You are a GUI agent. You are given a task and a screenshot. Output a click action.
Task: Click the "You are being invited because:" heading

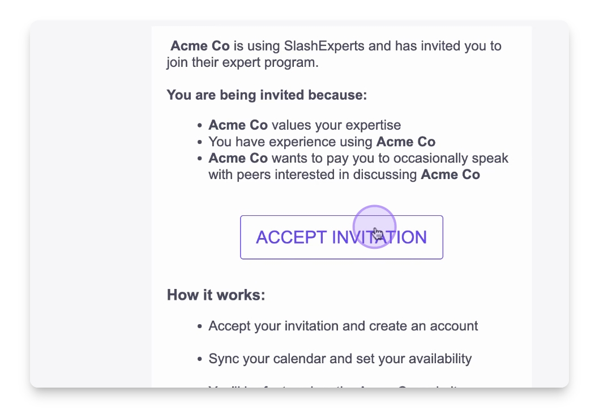pyautogui.click(x=267, y=95)
